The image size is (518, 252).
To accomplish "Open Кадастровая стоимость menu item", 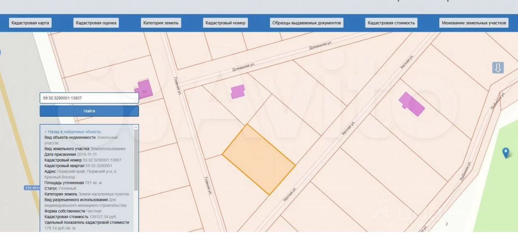I will [x=391, y=23].
